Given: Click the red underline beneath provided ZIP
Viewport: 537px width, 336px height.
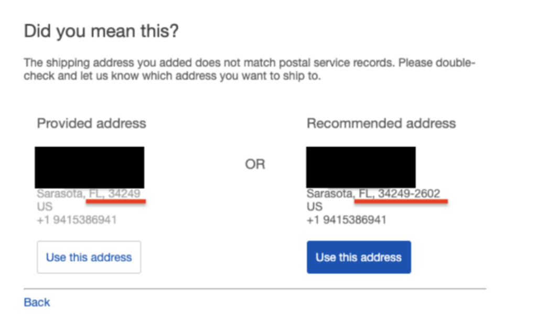Looking at the screenshot, I should (x=117, y=200).
